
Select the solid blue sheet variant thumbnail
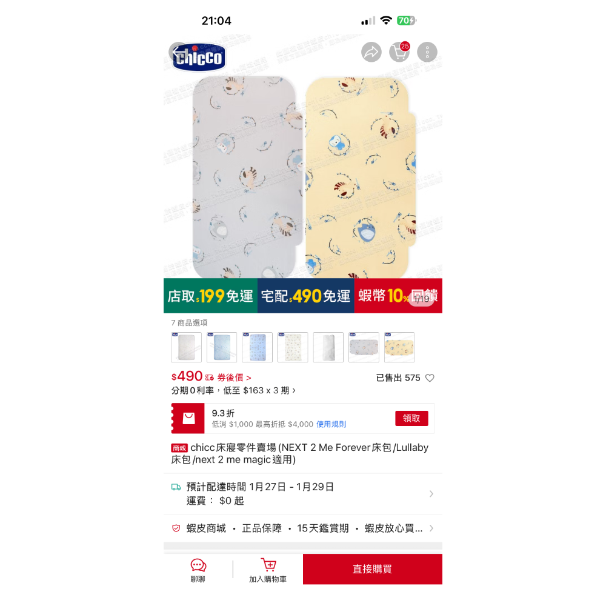click(222, 347)
